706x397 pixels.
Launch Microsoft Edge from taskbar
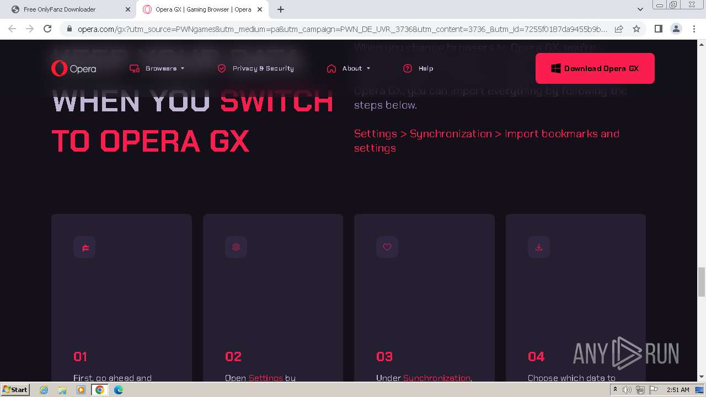point(119,390)
